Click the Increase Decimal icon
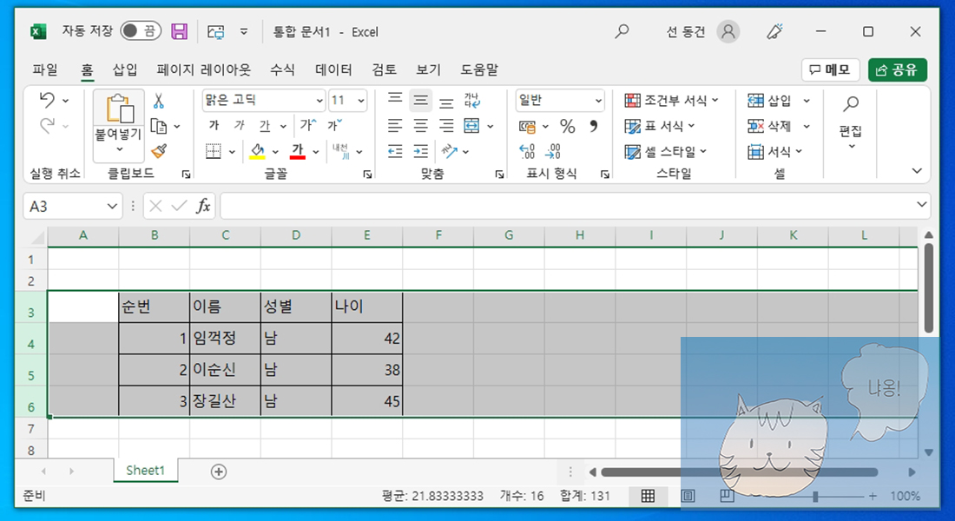 click(527, 151)
